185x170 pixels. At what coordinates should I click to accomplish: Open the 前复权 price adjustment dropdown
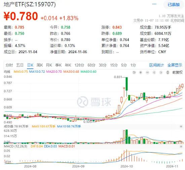[x=178, y=72]
